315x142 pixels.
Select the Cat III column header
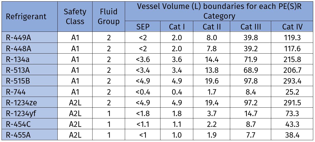[x=250, y=27]
